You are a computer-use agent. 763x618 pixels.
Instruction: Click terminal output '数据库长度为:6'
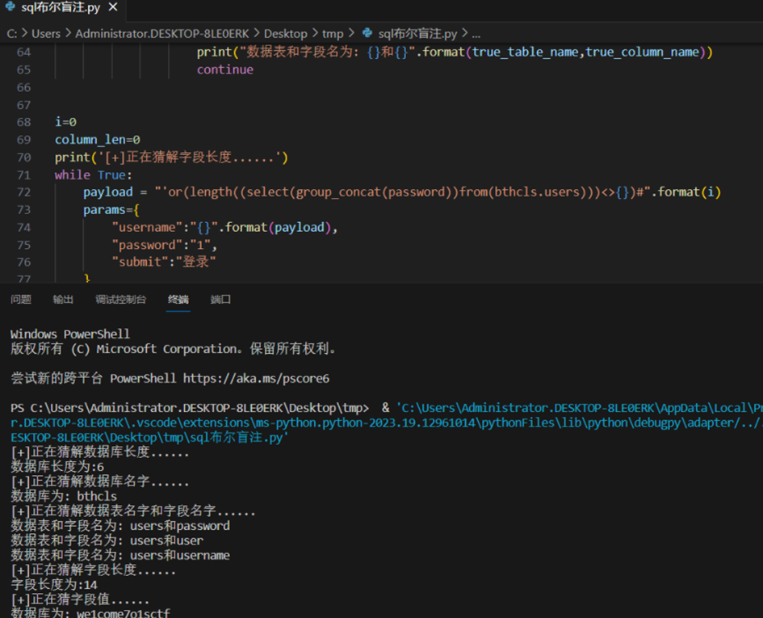tap(57, 467)
